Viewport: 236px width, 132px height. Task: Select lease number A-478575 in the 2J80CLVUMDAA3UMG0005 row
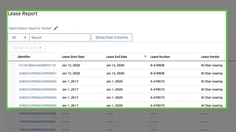click(157, 81)
